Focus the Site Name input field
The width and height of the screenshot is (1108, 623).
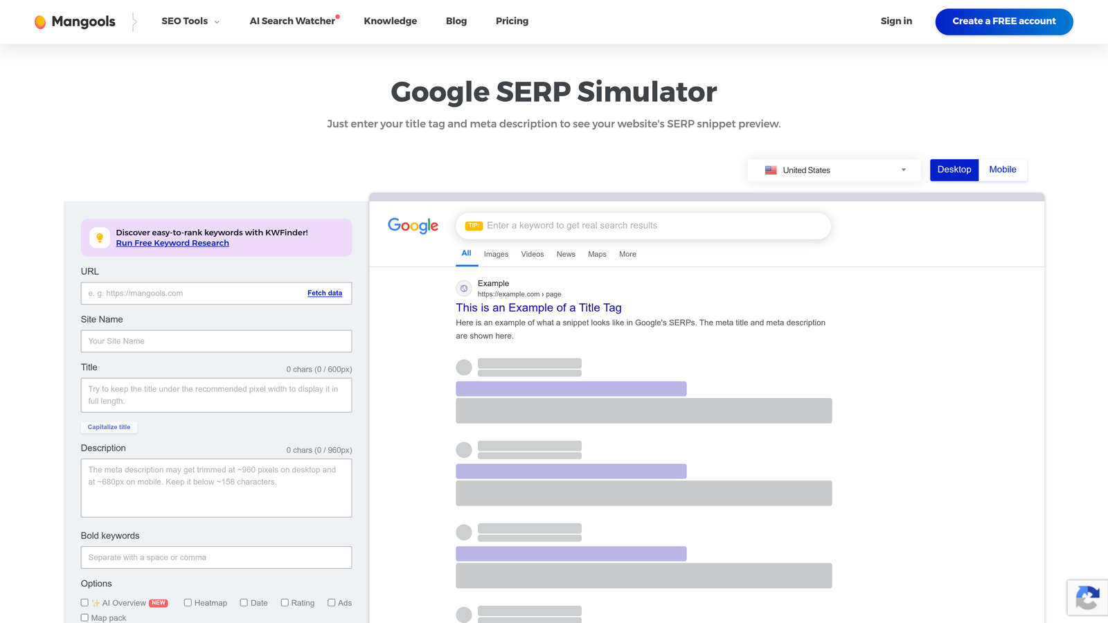click(216, 341)
